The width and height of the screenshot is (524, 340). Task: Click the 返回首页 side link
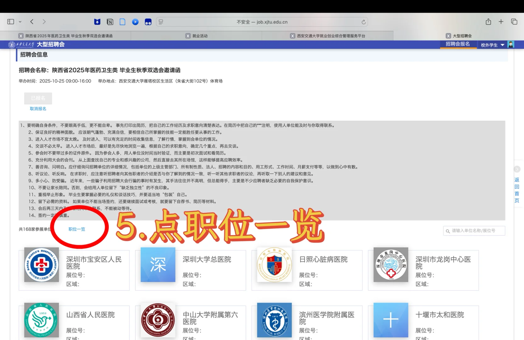(517, 190)
